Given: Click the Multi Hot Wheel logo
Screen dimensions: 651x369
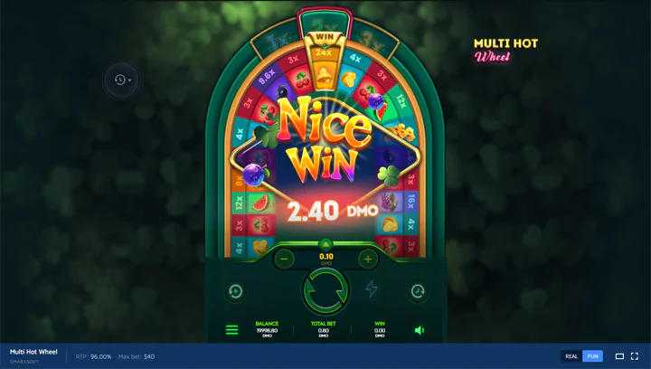Looking at the screenshot, I should pyautogui.click(x=505, y=50).
